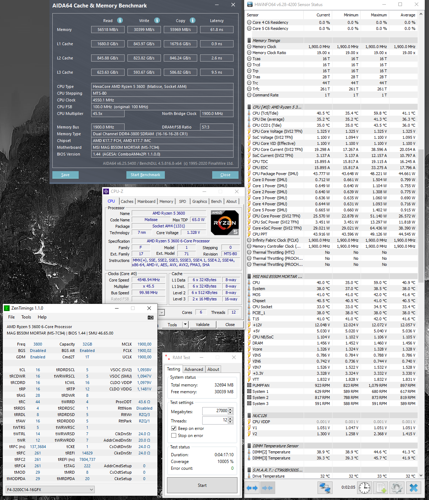Toggle the Beep on error checkbox

[x=174, y=428]
